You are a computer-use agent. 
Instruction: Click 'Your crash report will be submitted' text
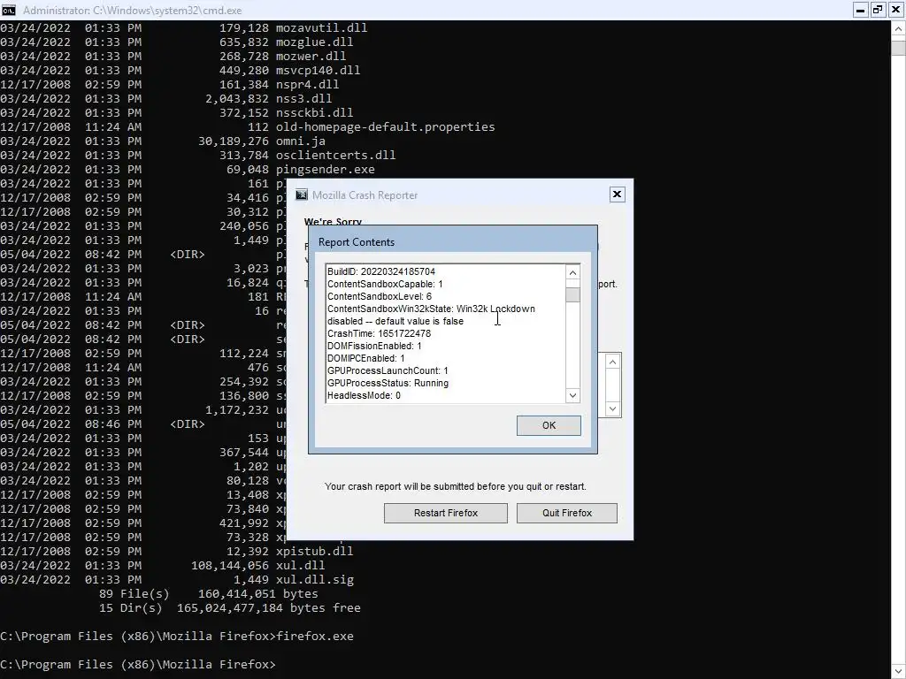tap(456, 487)
